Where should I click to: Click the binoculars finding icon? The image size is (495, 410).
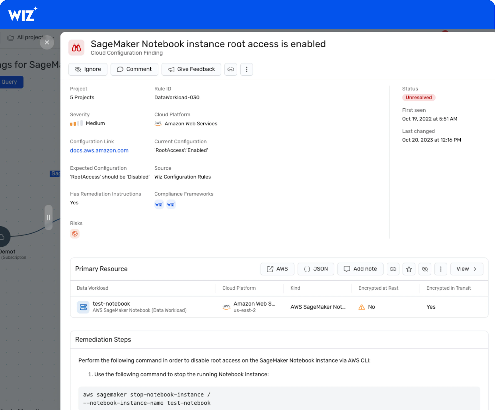pos(76,48)
